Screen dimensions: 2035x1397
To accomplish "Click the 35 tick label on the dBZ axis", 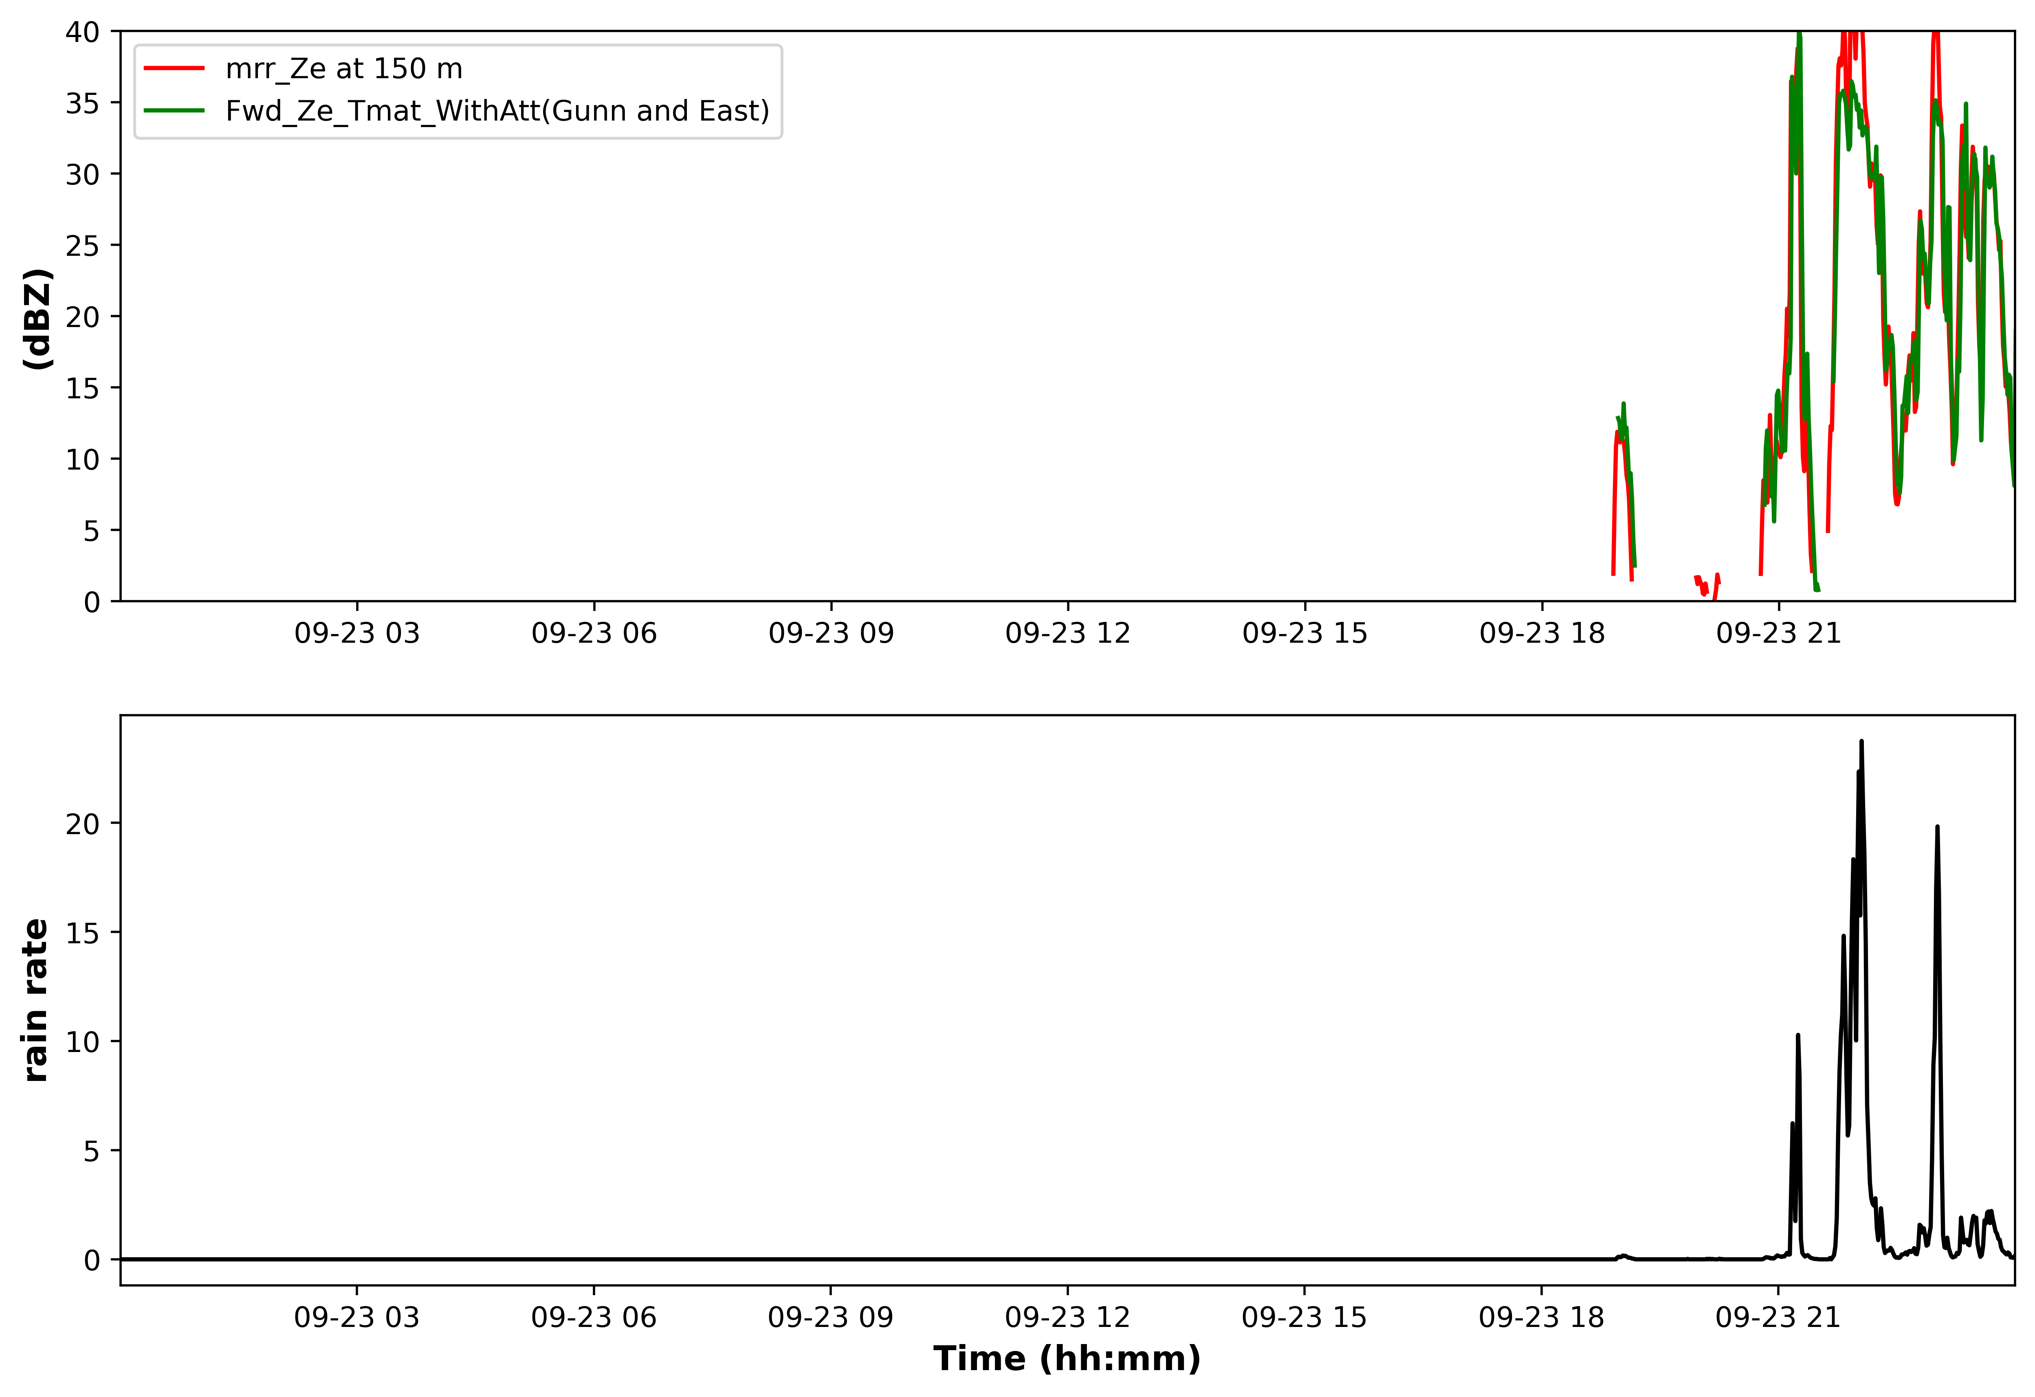I will point(82,103).
